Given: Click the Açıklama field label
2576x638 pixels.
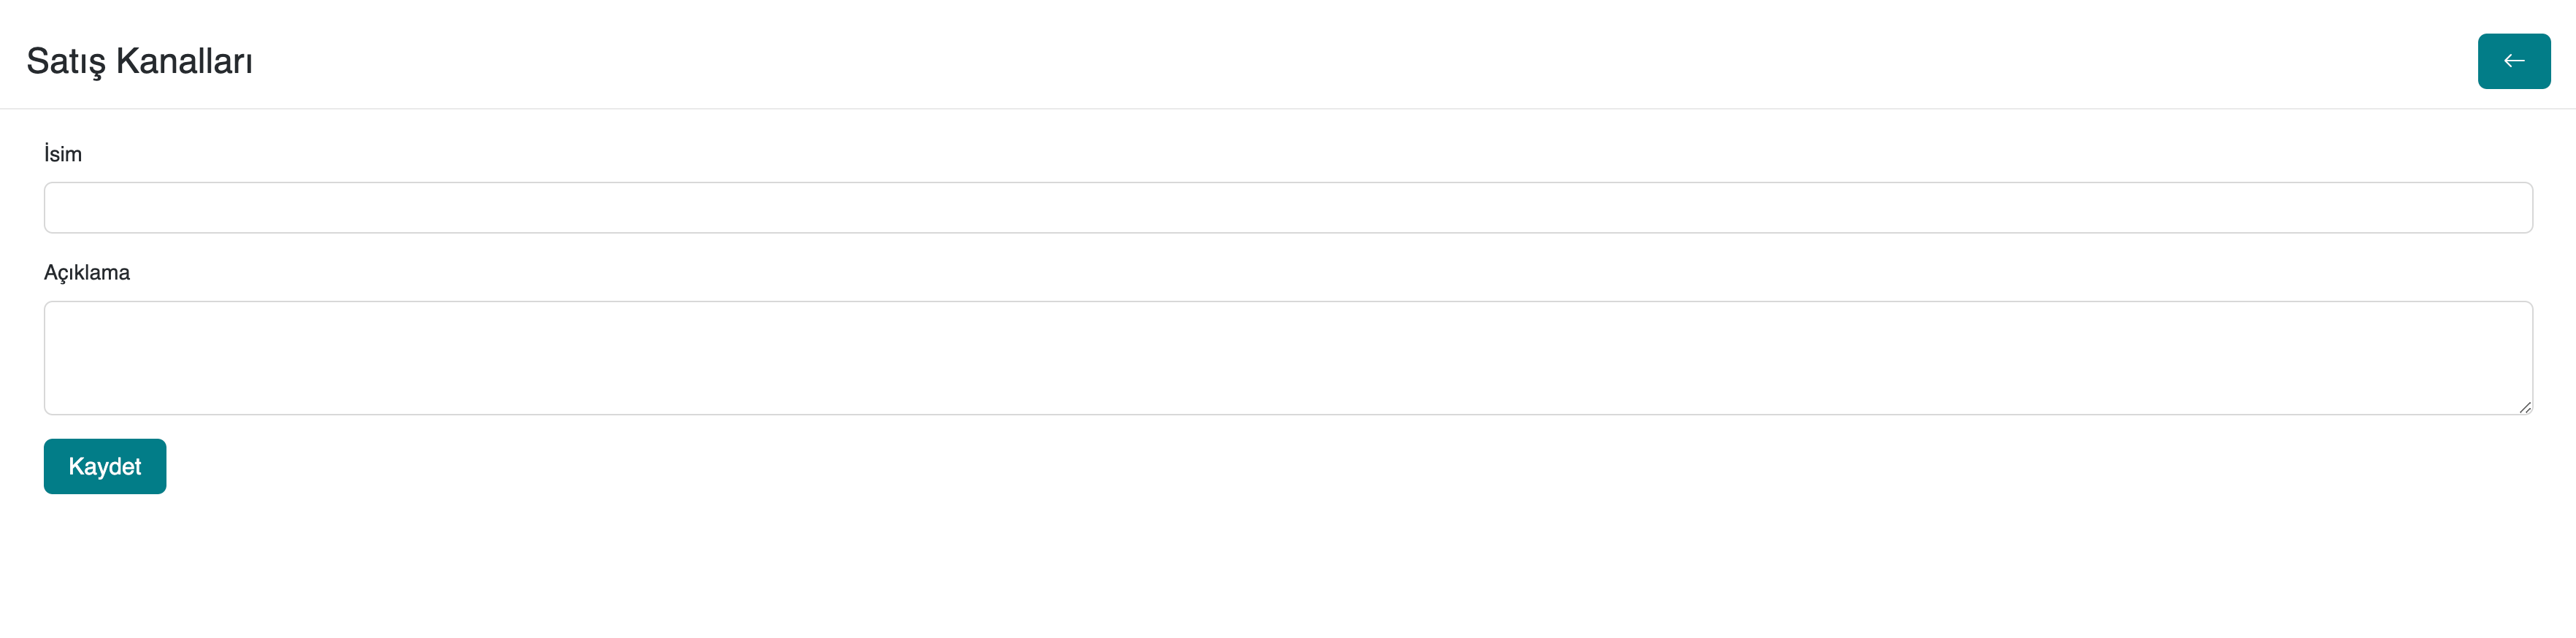Looking at the screenshot, I should [87, 273].
